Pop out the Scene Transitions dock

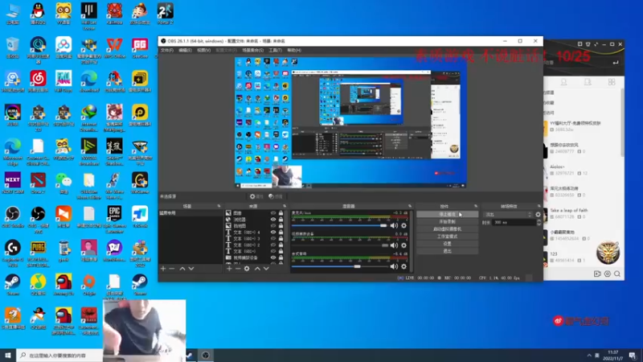[539, 206]
